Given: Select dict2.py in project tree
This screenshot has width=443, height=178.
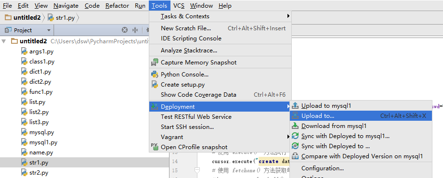Looking at the screenshot, I should [x=40, y=82].
